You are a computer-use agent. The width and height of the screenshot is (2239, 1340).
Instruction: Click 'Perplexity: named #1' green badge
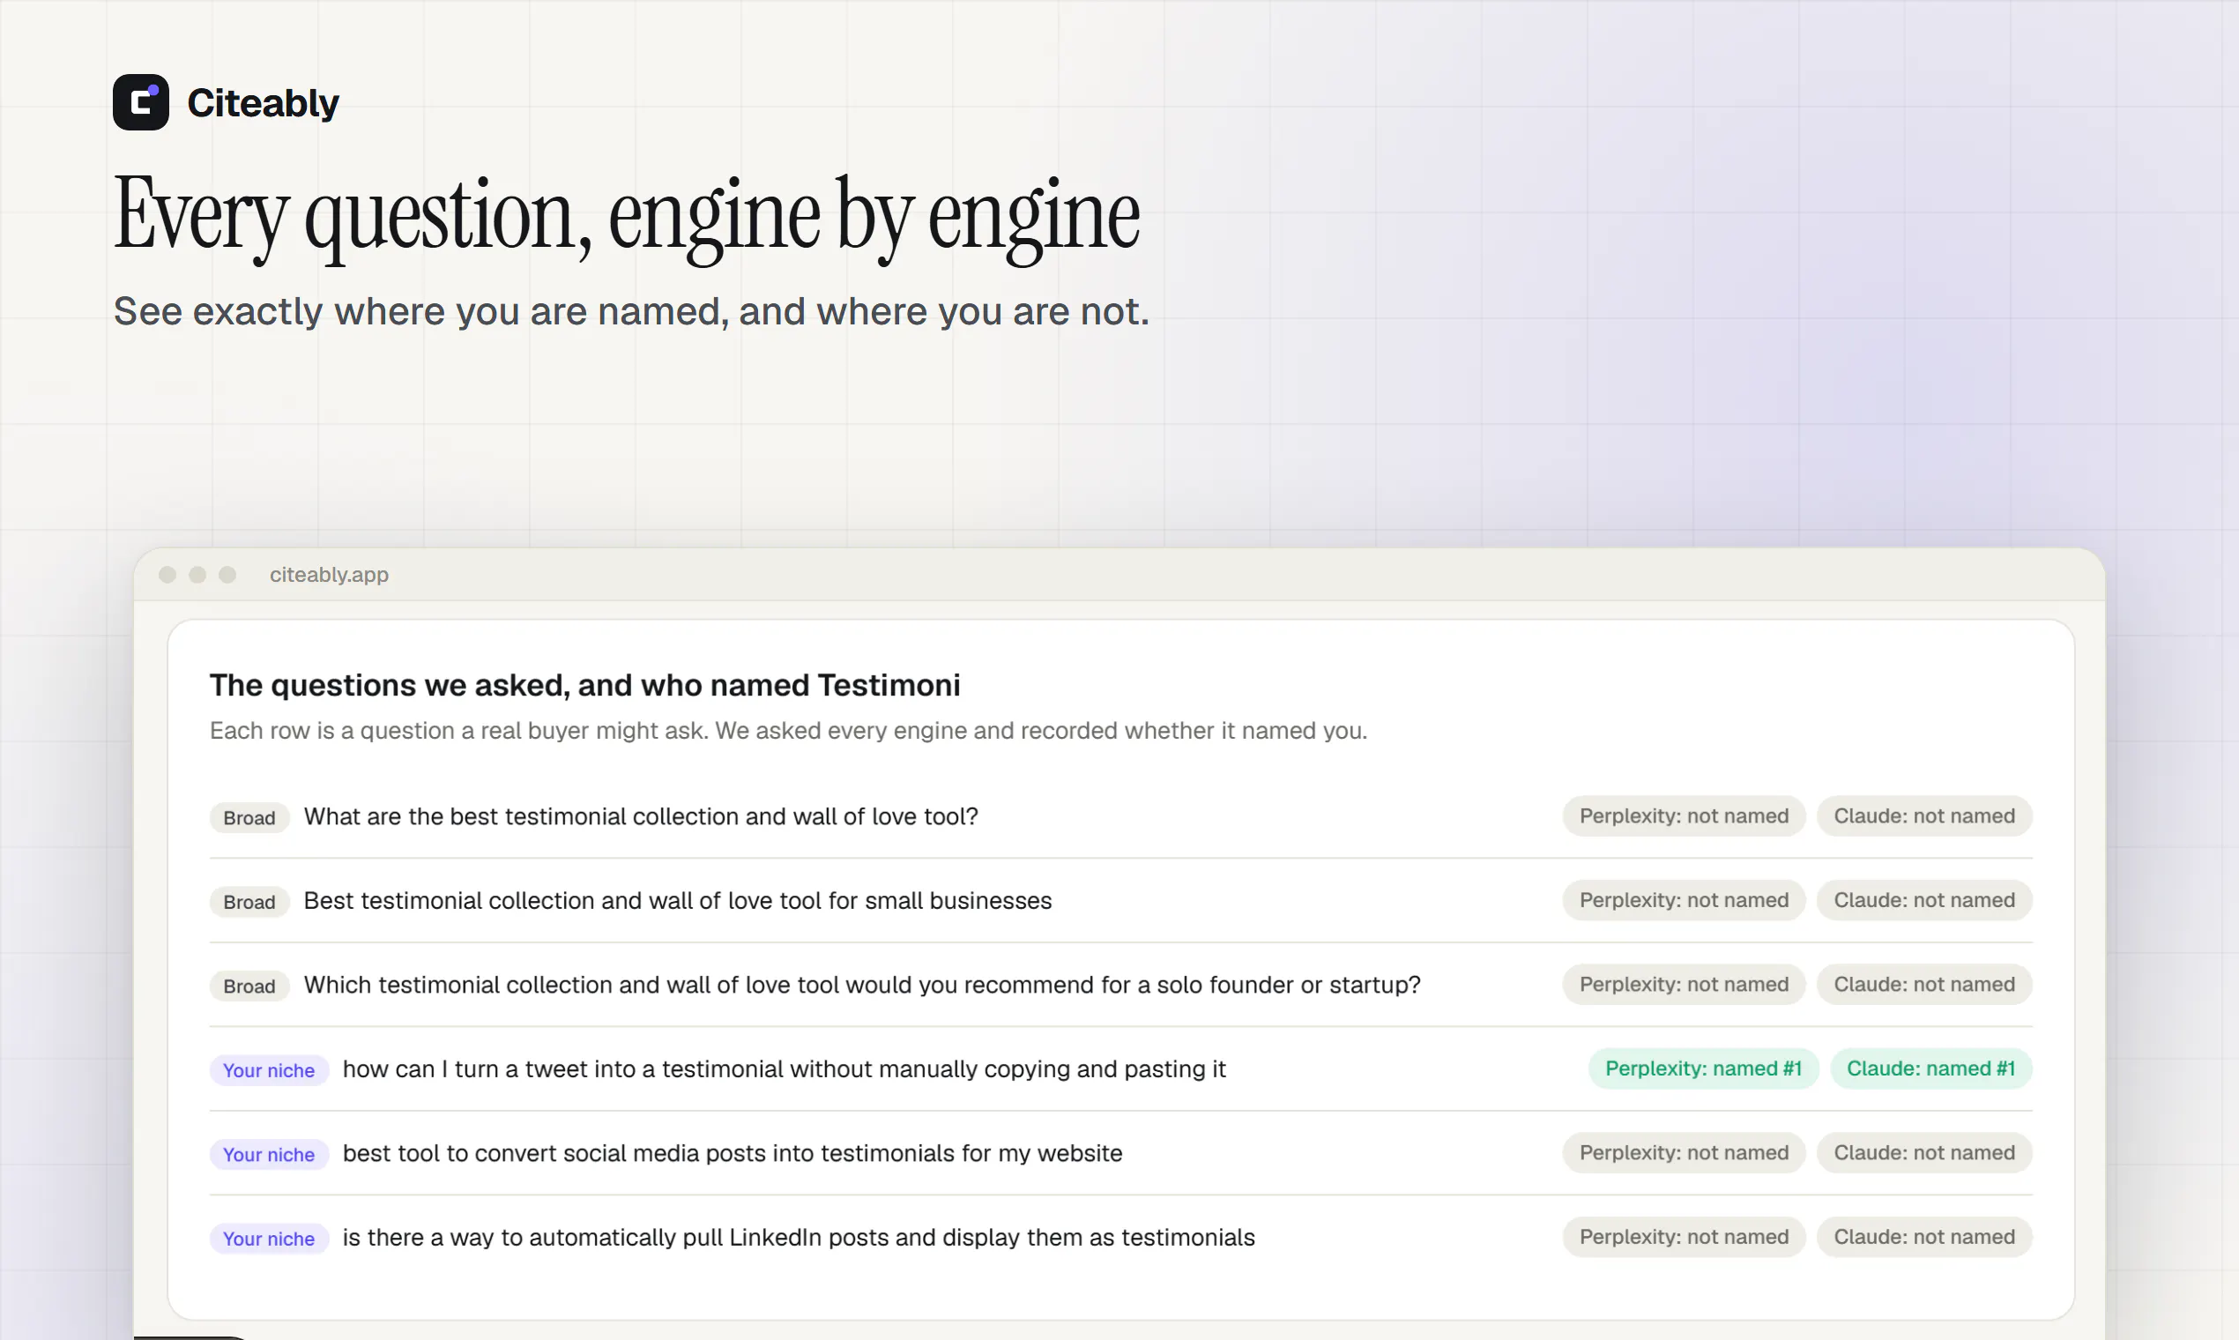(1703, 1069)
